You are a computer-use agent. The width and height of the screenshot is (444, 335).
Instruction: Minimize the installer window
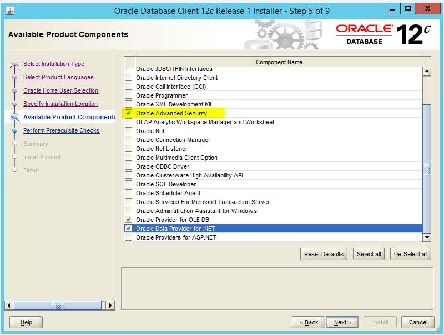coord(392,9)
